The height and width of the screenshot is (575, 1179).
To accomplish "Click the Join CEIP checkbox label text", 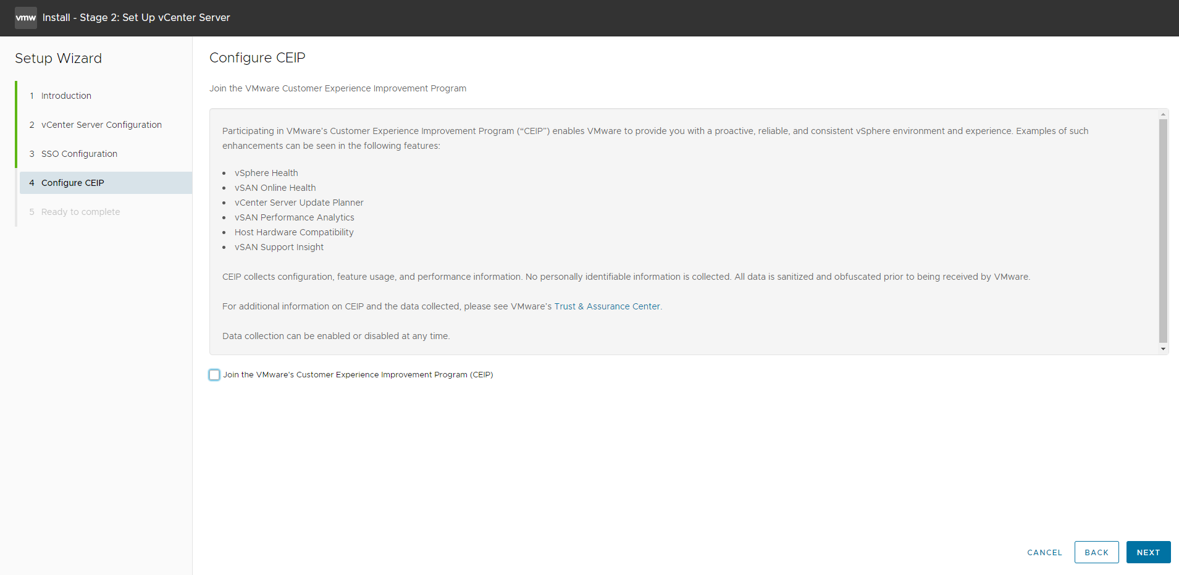I will point(358,375).
